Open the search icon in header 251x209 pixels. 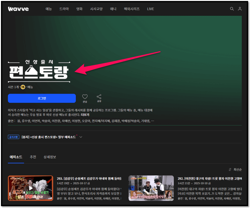(x=232, y=9)
